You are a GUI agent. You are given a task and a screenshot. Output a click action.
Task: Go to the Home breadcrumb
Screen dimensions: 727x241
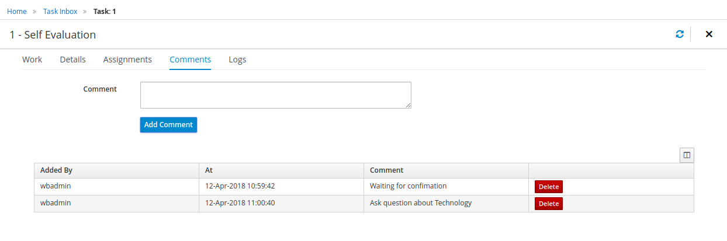pyautogui.click(x=17, y=11)
